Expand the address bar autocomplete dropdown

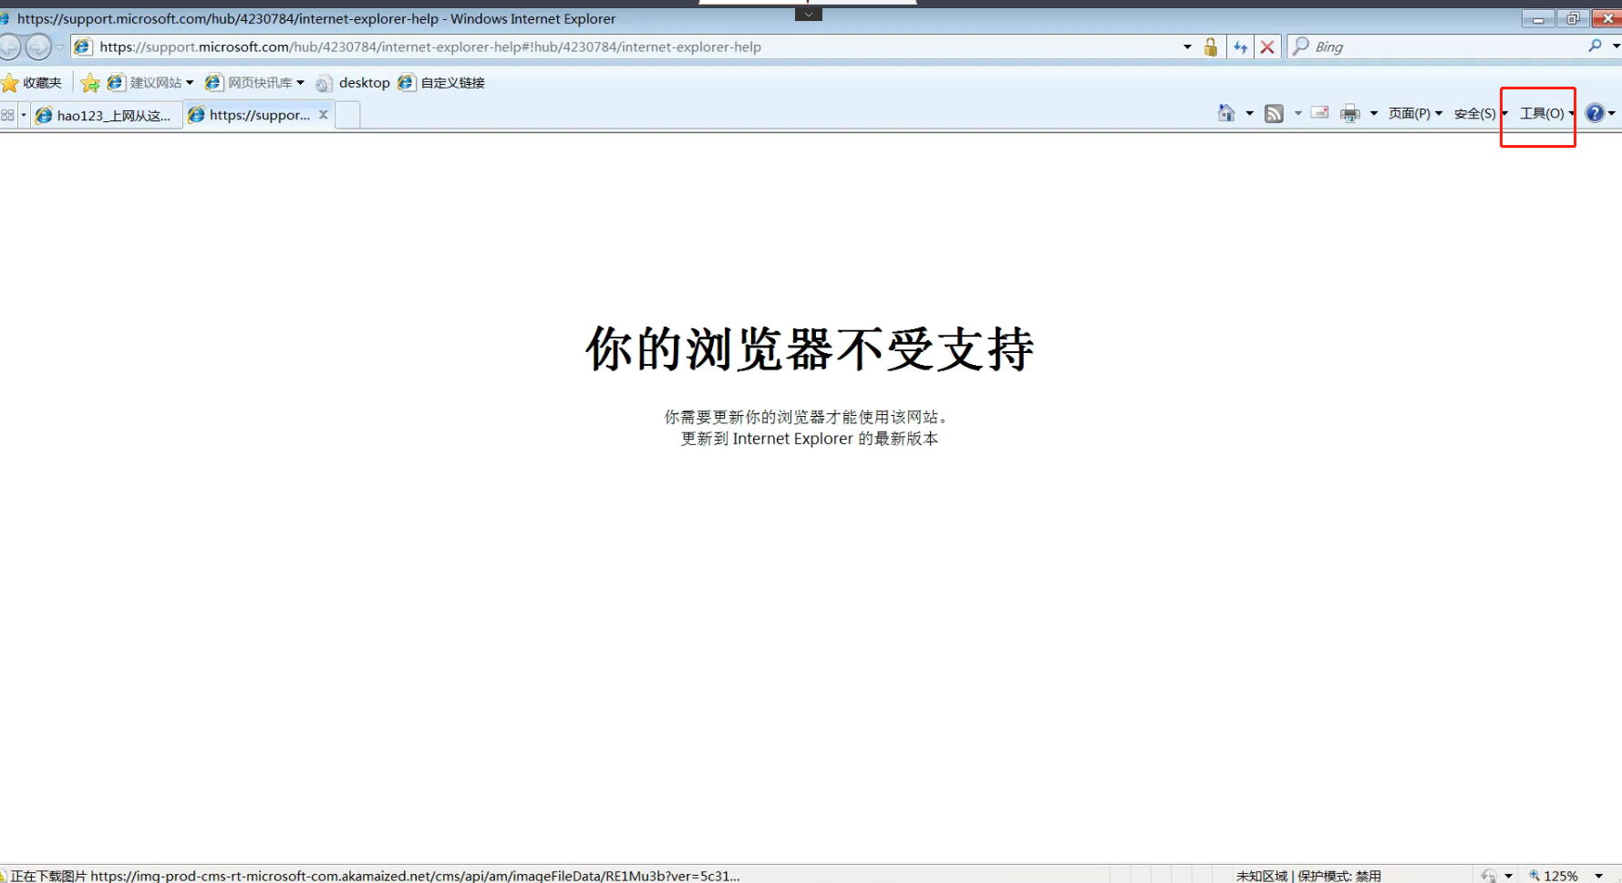pyautogui.click(x=1187, y=47)
